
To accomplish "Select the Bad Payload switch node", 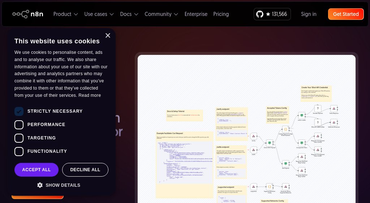I will [x=285, y=164].
